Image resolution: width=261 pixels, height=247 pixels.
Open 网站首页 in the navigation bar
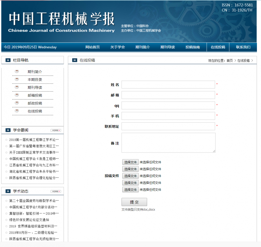[93, 47]
